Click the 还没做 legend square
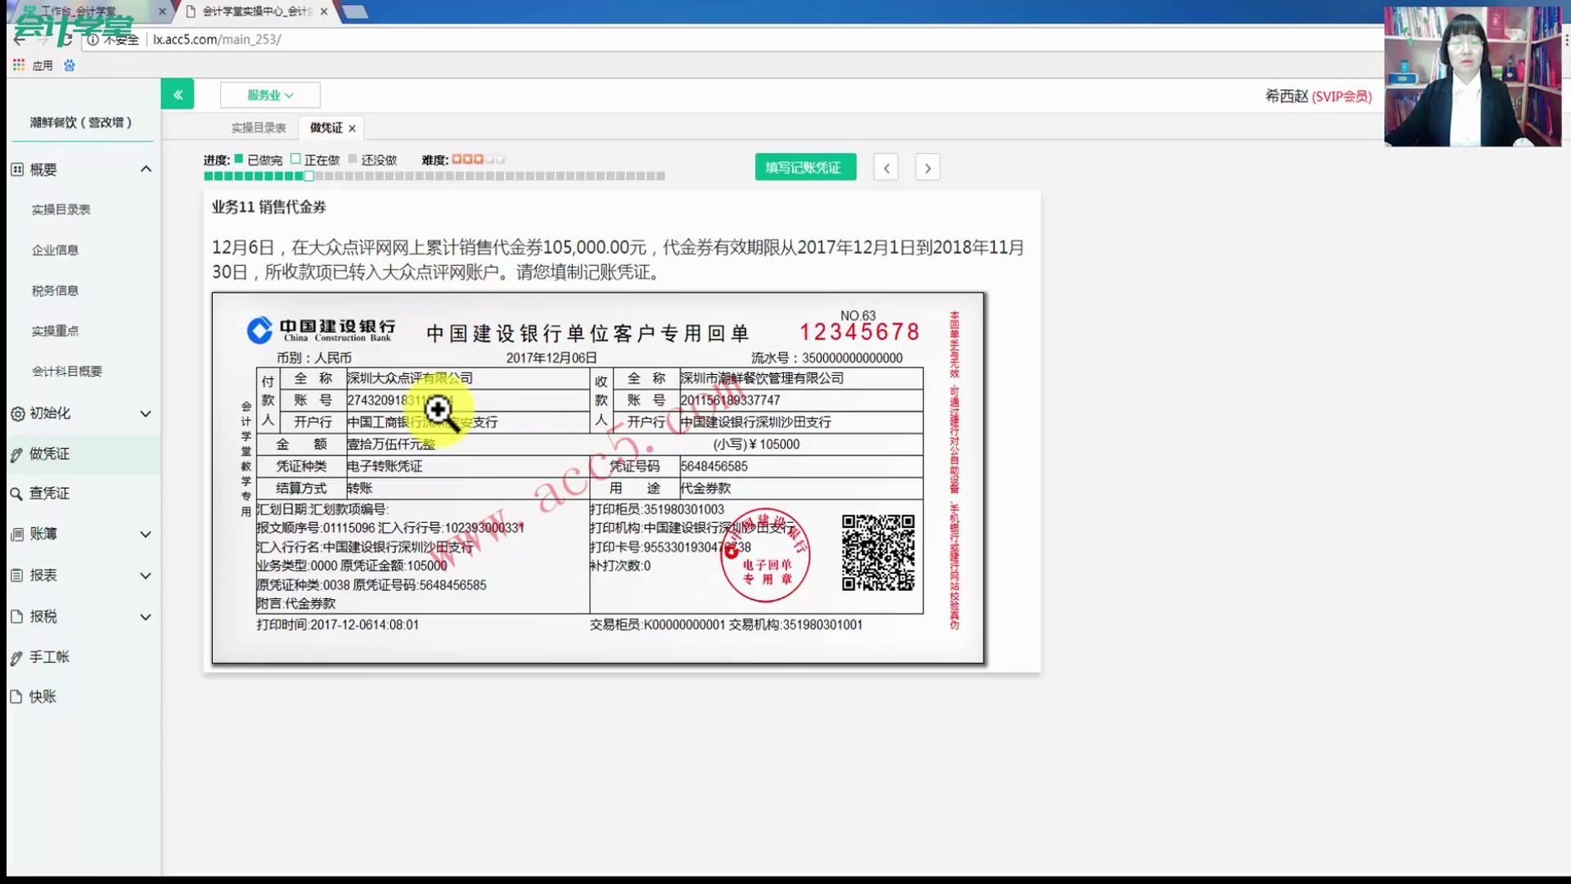 (353, 159)
